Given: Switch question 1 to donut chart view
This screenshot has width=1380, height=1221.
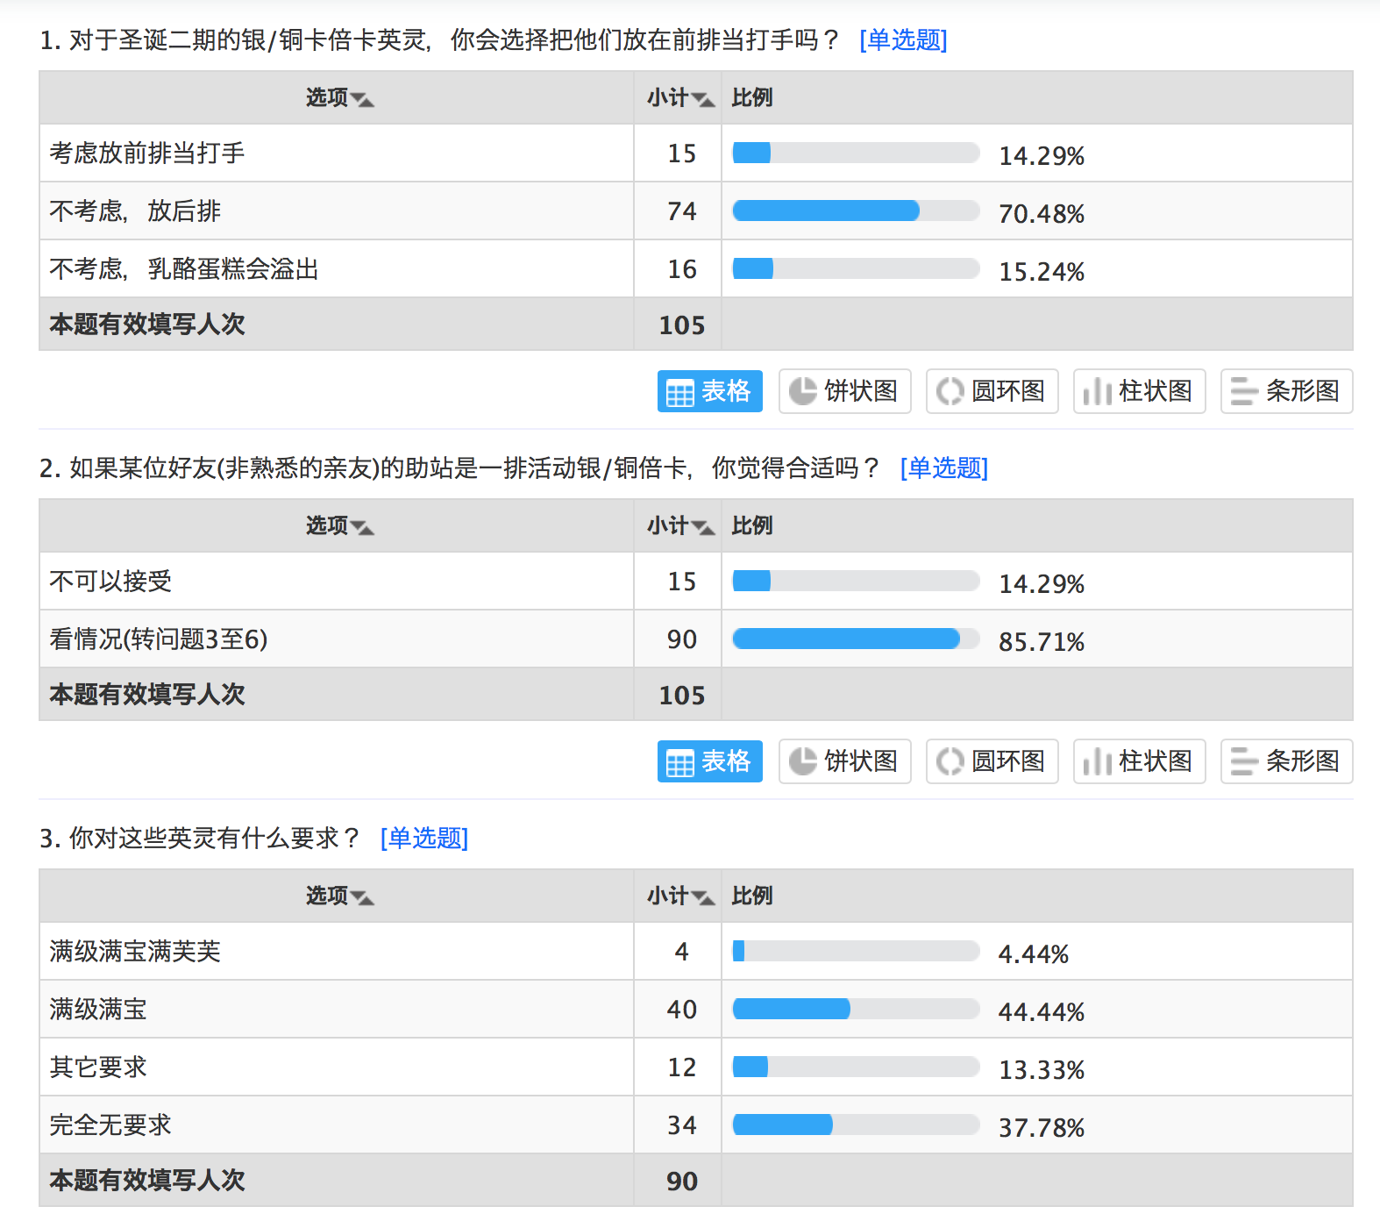Looking at the screenshot, I should click(991, 391).
